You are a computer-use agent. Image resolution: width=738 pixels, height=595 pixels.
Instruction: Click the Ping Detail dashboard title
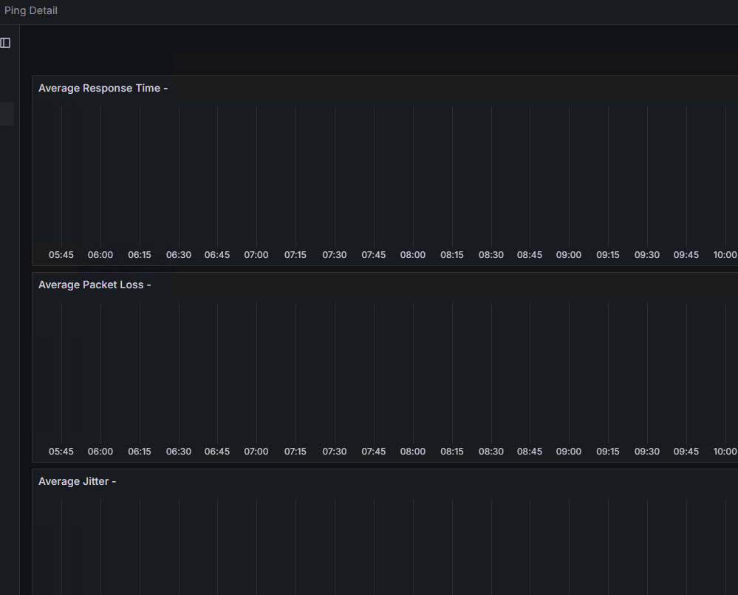[31, 10]
